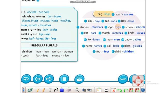Go to previous page with left arrow button

(38, 79)
